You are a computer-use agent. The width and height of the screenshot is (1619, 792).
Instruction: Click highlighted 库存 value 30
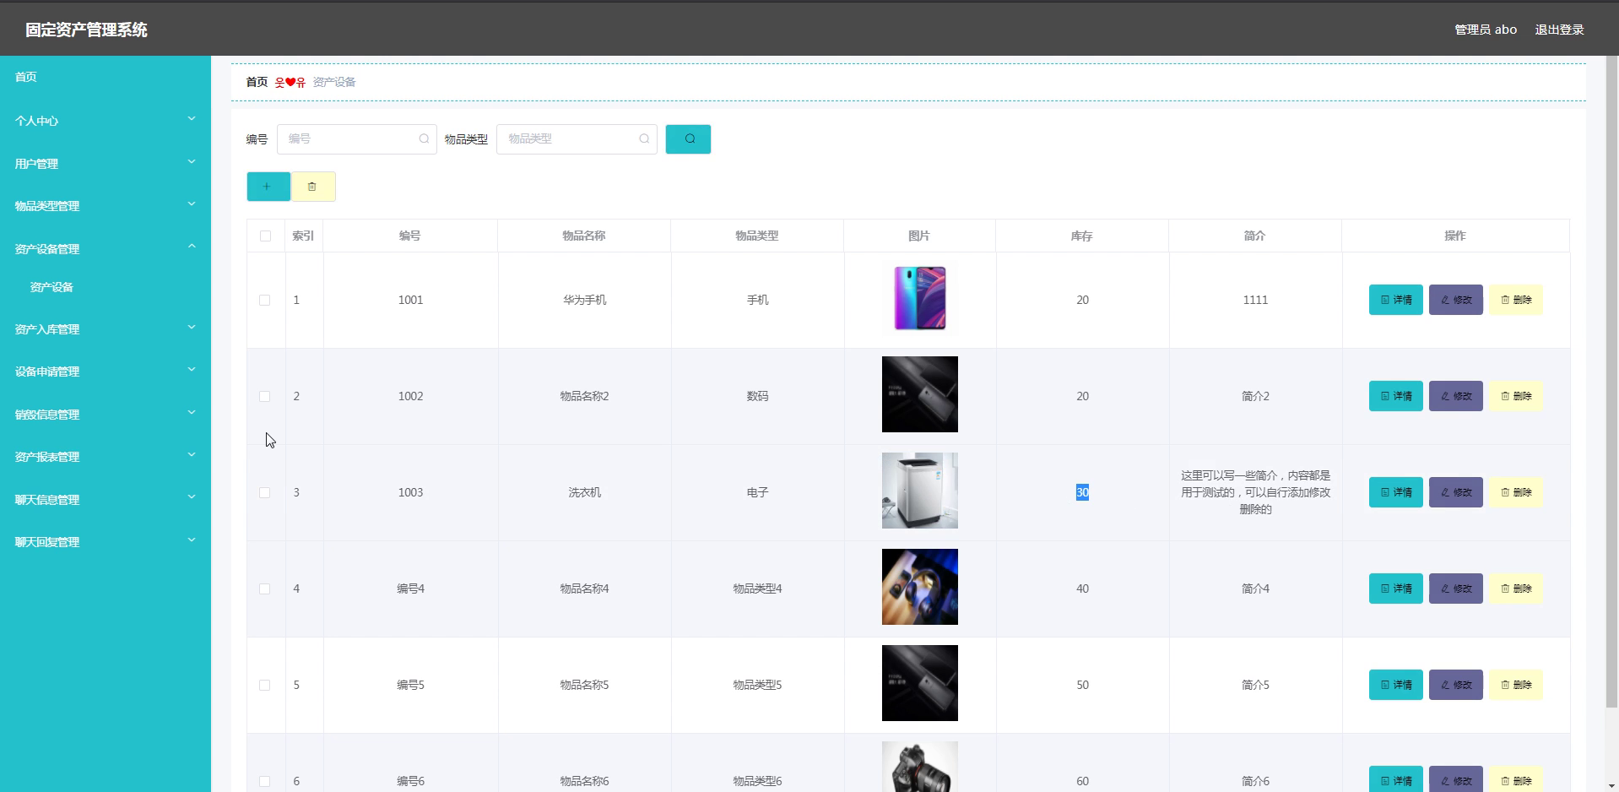click(x=1082, y=492)
